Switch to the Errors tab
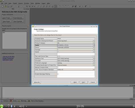The image size is (135, 108). pyautogui.click(x=14, y=101)
